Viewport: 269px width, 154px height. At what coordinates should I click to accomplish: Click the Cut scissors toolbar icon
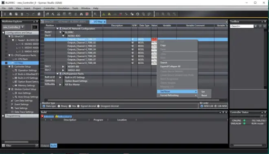(x=5, y=14)
